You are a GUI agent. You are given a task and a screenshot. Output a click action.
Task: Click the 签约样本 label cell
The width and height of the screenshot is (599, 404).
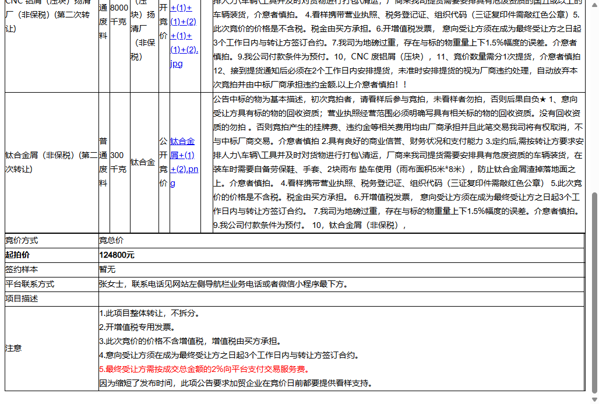(52, 269)
